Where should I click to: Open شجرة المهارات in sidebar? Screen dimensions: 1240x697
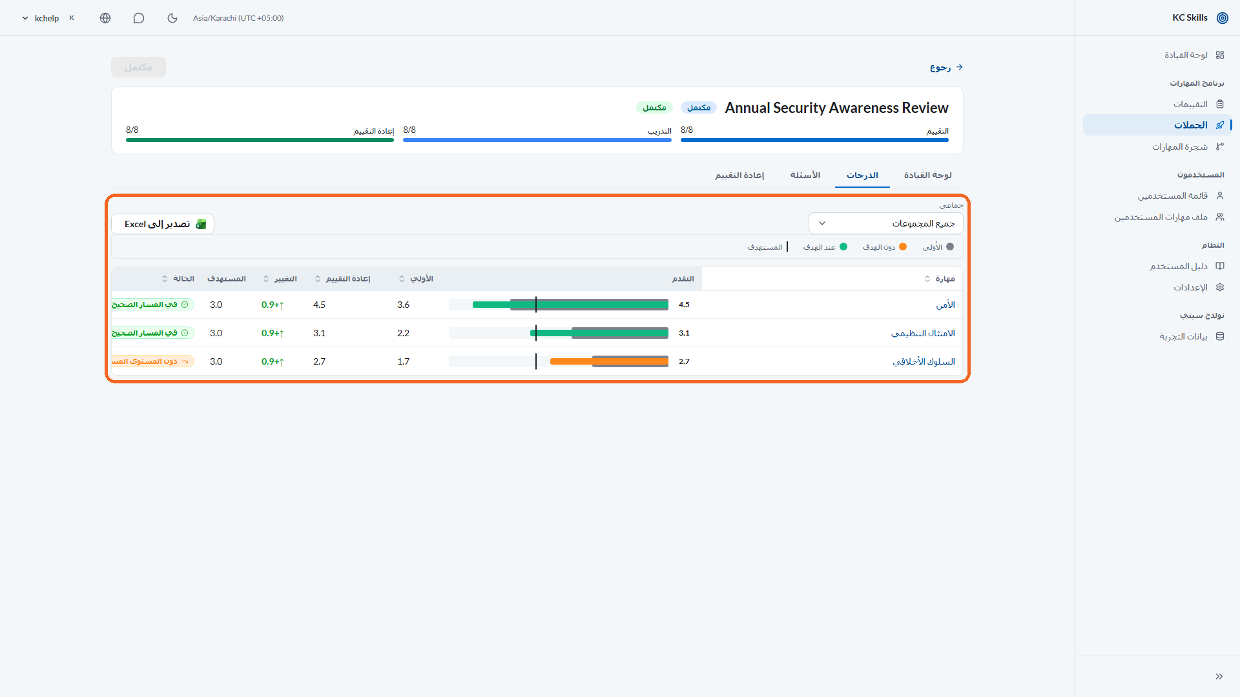pos(1187,146)
